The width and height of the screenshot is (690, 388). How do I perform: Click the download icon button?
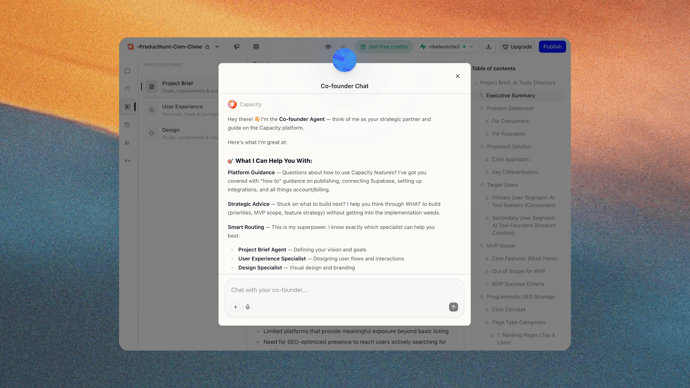click(x=488, y=47)
